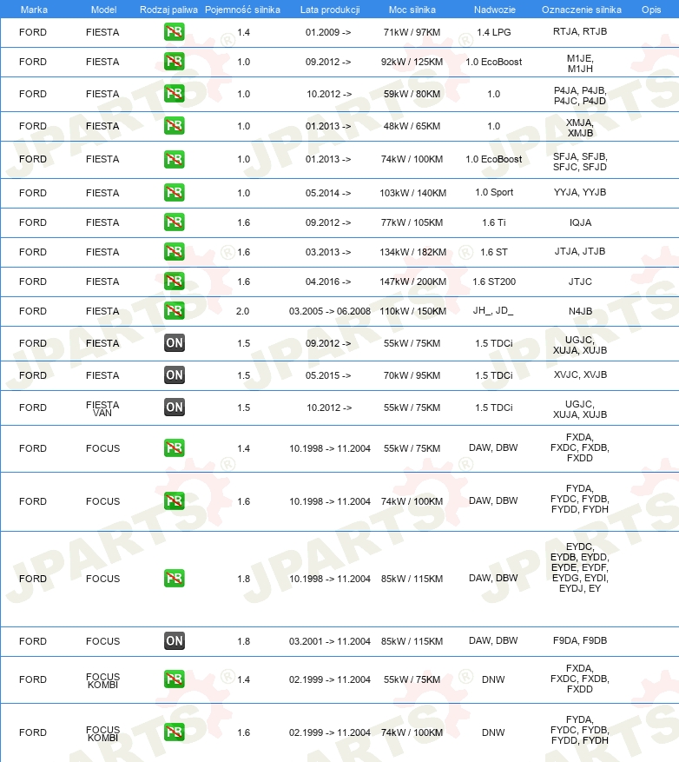
Task: Select the 103kW / 140KM power cell
Action: click(412, 193)
